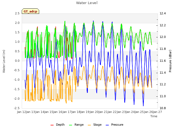Image resolution: width=174 pixels, height=130 pixels.
Task: Click the green Range legend color marker
Action: 70,125
